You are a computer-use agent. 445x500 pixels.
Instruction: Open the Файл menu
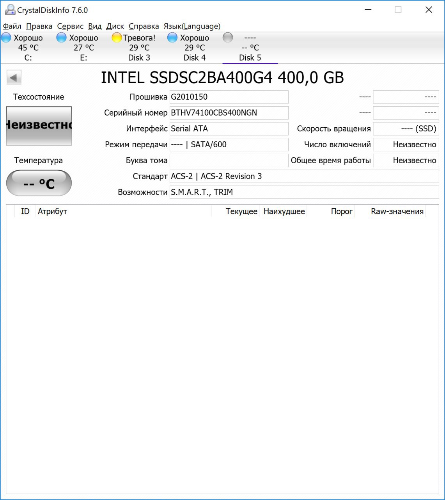point(12,26)
